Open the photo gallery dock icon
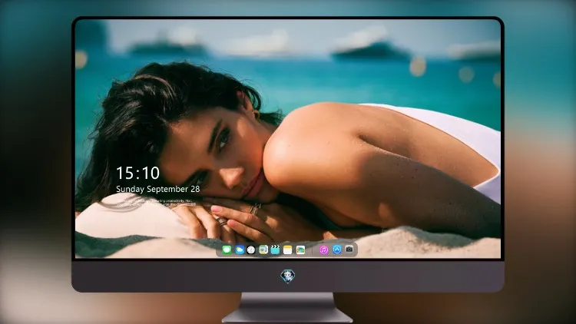The height and width of the screenshot is (324, 576). 300,250
